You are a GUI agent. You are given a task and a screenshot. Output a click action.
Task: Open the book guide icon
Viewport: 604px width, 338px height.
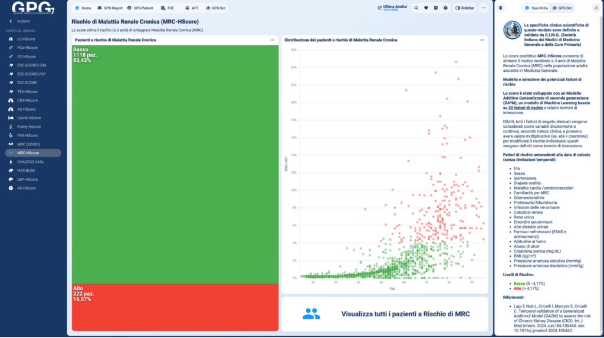coord(436,8)
